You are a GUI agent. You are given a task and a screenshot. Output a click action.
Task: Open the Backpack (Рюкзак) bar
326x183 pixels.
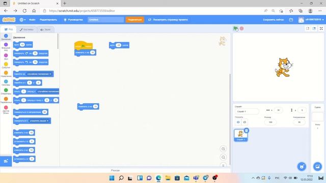coord(115,170)
